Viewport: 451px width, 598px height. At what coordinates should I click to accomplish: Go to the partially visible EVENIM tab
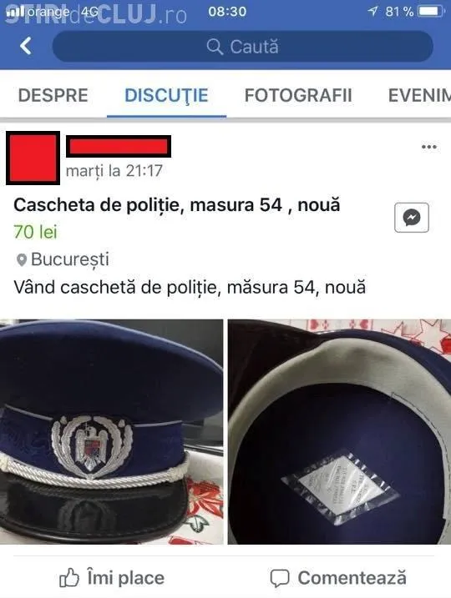point(419,95)
